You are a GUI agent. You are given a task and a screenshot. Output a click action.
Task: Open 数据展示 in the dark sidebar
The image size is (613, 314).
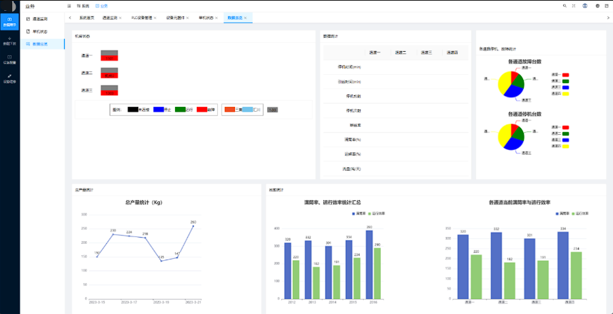(x=9, y=22)
